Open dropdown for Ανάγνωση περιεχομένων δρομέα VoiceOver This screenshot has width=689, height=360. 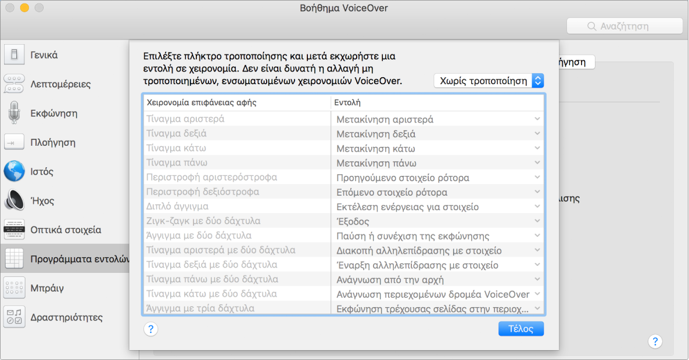coord(537,294)
